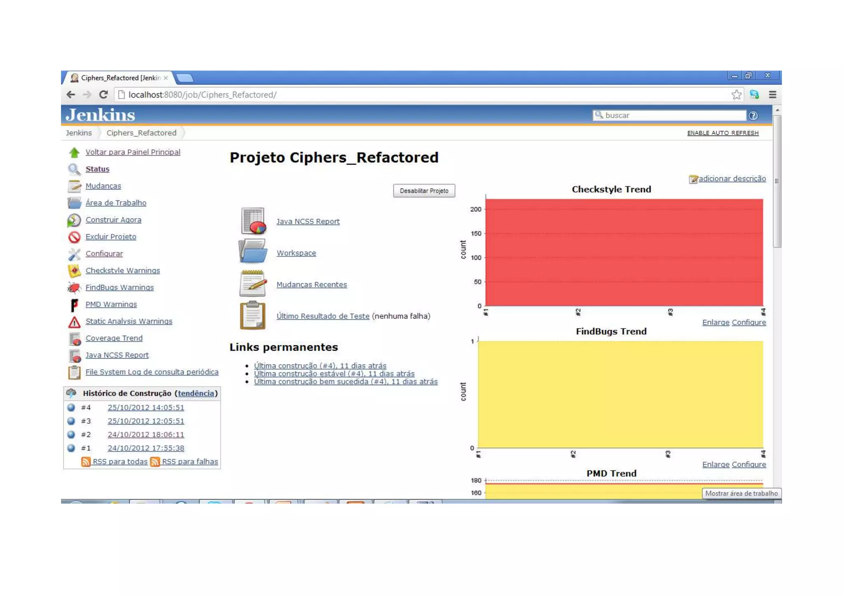
Task: Click the search help question mark icon
Action: coord(753,116)
